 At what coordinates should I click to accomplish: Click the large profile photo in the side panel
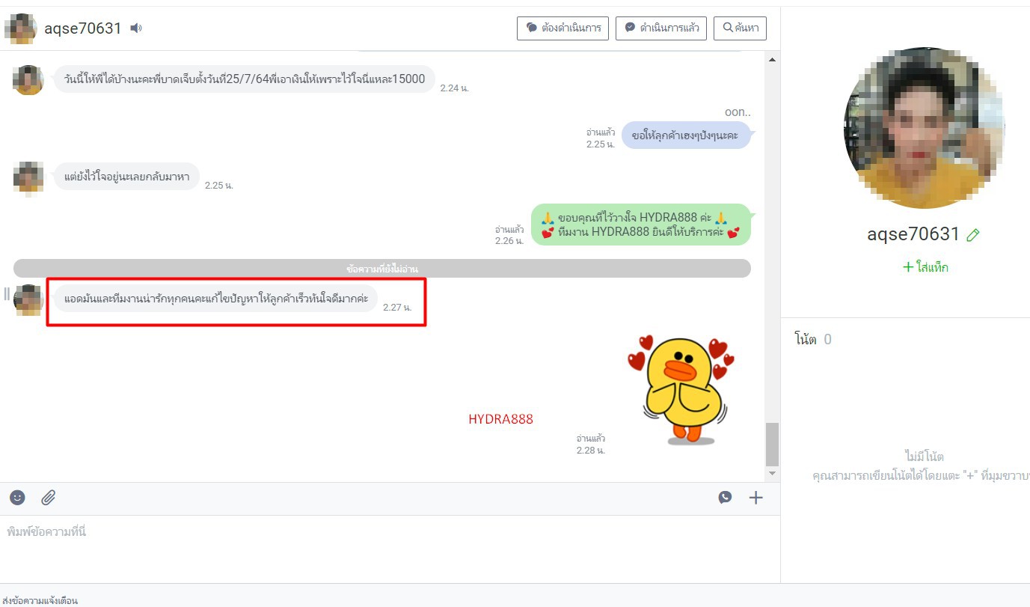click(x=924, y=128)
